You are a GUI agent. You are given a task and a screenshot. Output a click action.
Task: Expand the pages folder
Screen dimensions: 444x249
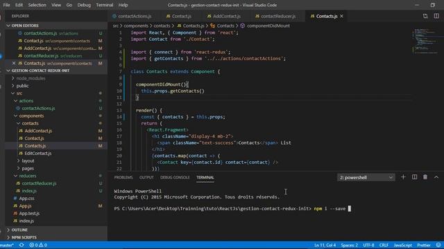(x=28, y=168)
